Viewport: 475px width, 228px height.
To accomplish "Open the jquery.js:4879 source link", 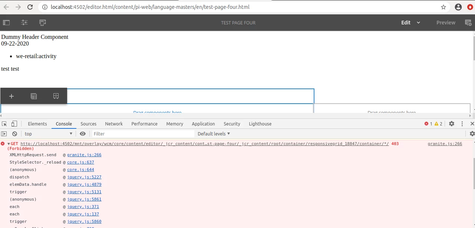I will tap(84, 184).
